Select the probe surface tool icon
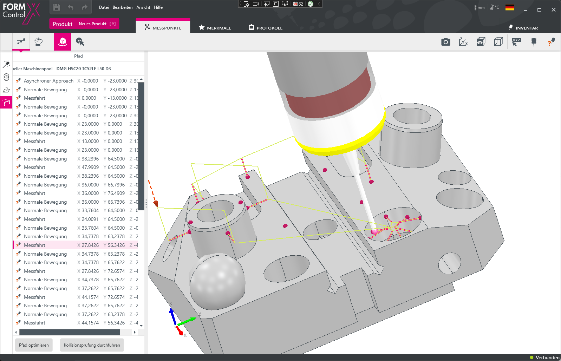This screenshot has height=361, width=561. point(39,42)
